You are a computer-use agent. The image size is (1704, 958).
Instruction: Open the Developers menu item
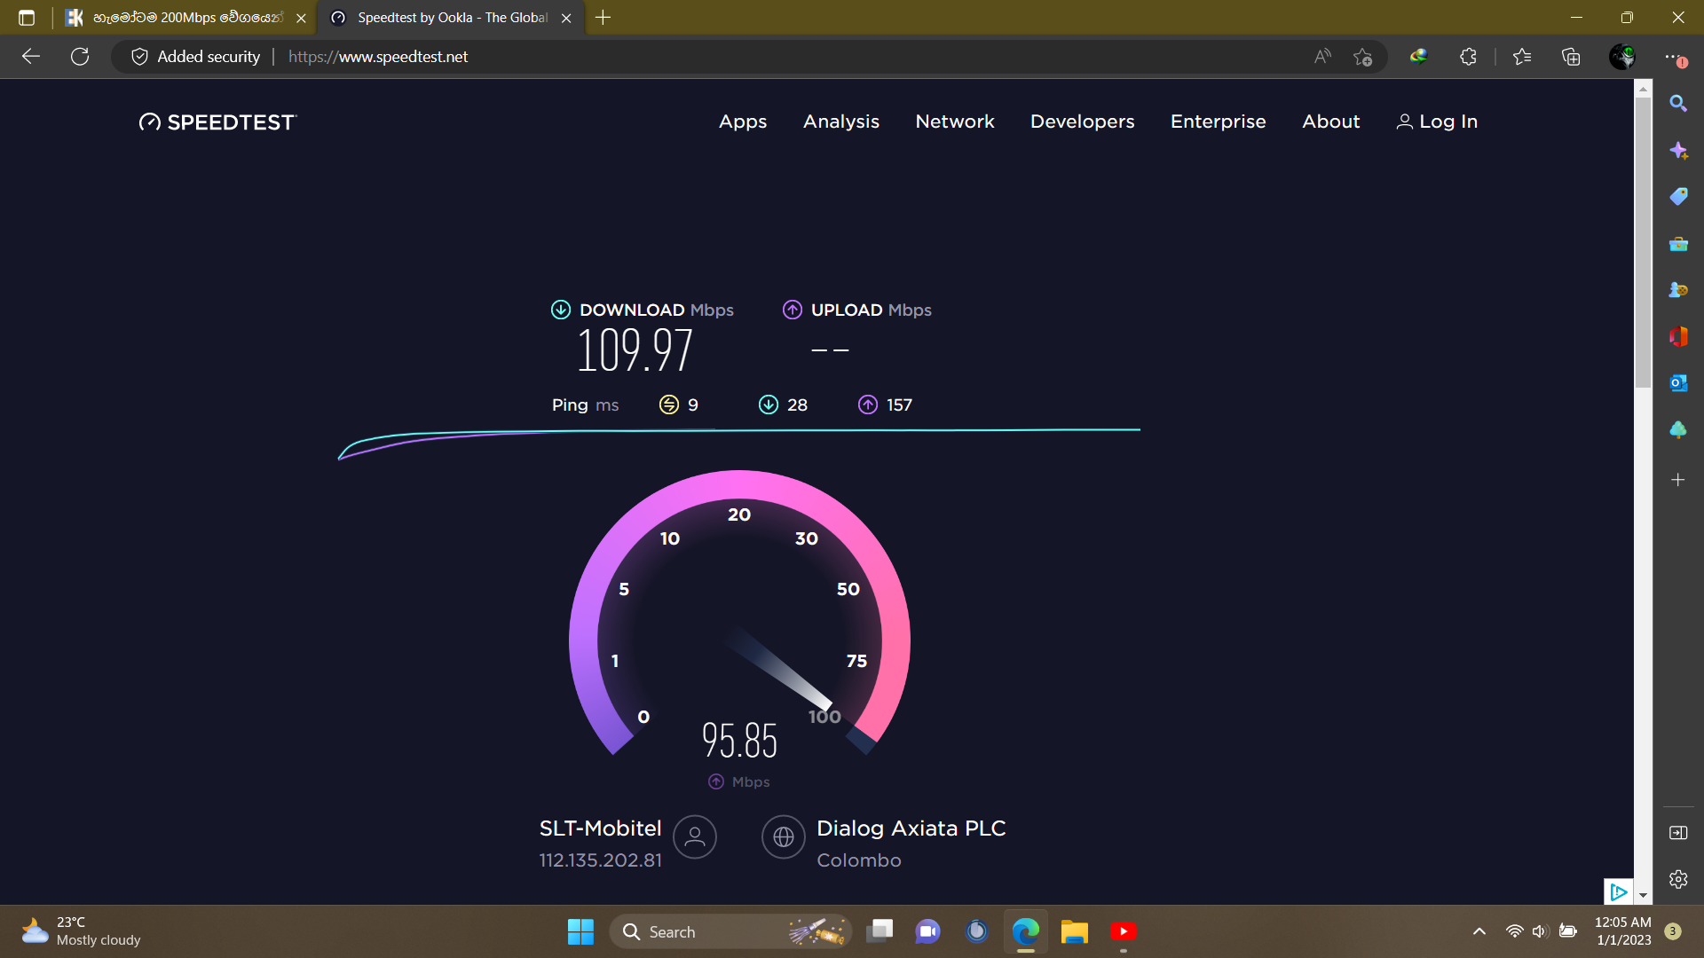(1082, 122)
